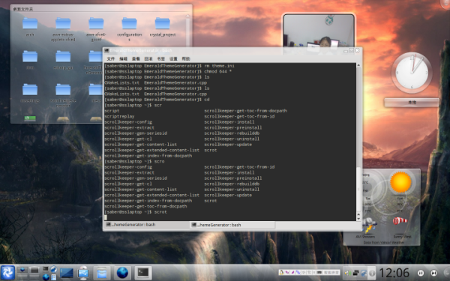
Task: Click the "scrot" command text at last prompt
Action: 160,212
